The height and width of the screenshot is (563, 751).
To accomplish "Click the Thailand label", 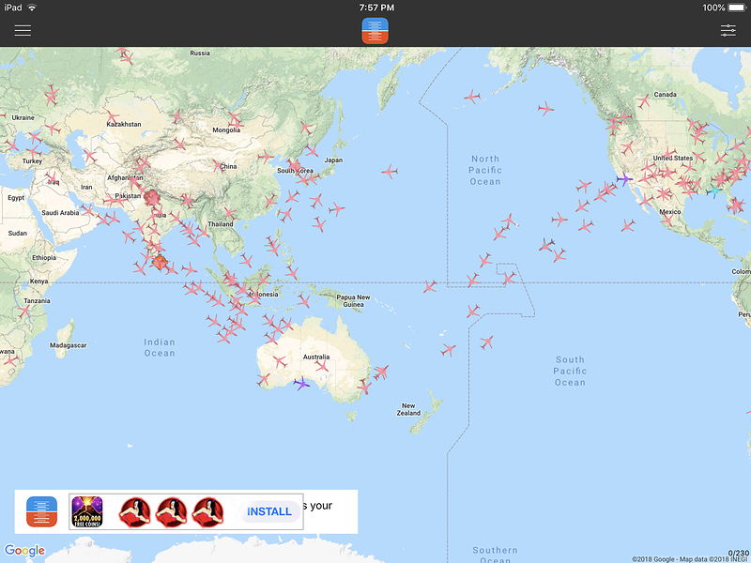I will point(221,224).
